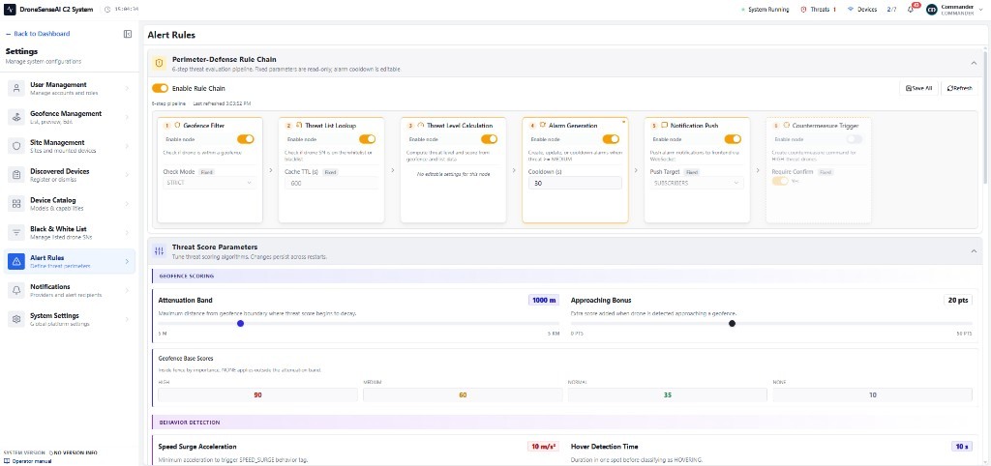Open the Commander account menu chevron
Viewport: 991px width, 466px height.
pos(981,10)
